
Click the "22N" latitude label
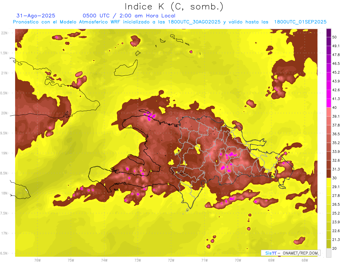pos(5,33)
